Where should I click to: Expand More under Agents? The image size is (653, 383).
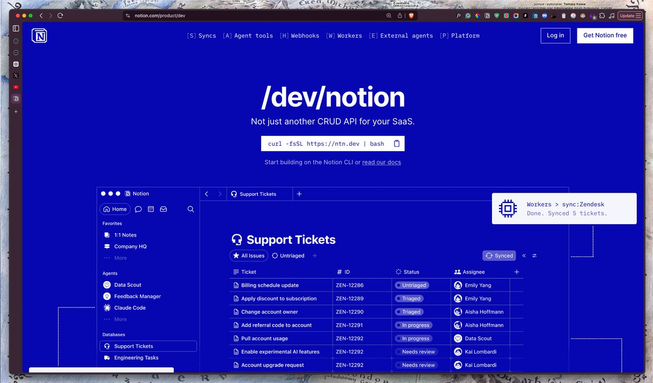pyautogui.click(x=120, y=319)
